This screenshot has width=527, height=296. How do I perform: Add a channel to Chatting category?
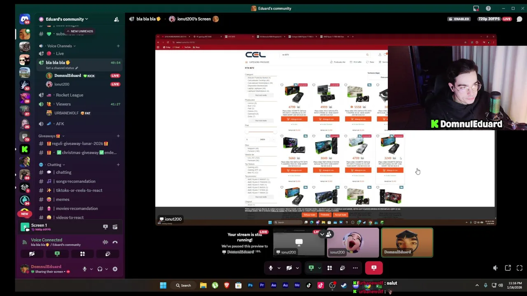(x=118, y=165)
